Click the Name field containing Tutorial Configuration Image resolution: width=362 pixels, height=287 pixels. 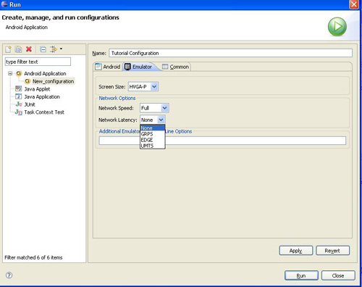pyautogui.click(x=230, y=53)
